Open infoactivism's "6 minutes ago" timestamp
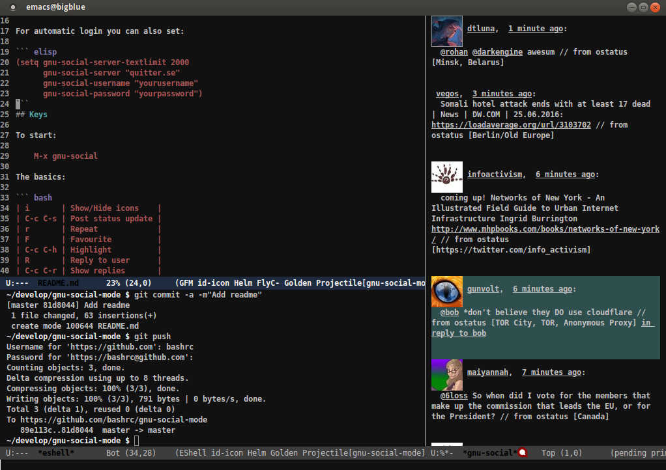Image resolution: width=666 pixels, height=470 pixels. (x=566, y=174)
